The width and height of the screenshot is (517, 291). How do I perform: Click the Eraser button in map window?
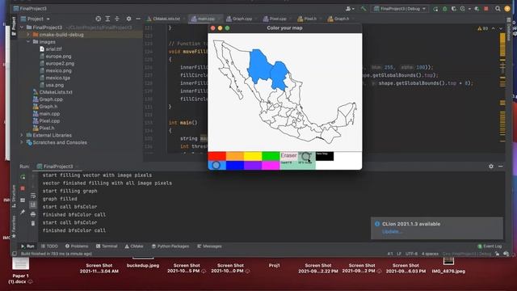pos(289,155)
